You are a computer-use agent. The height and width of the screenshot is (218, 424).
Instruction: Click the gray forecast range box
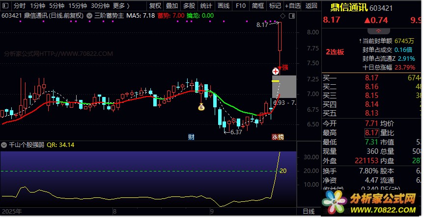point(284,87)
